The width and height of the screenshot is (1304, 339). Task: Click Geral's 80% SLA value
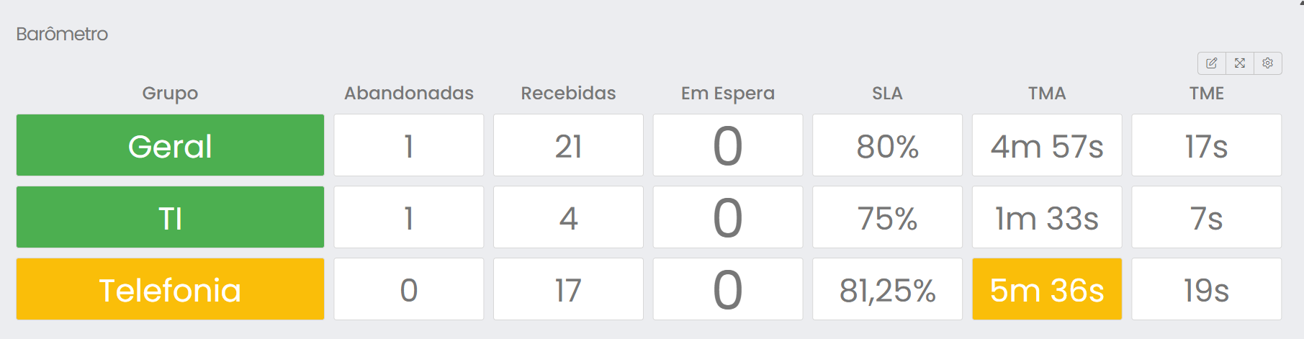(x=887, y=145)
